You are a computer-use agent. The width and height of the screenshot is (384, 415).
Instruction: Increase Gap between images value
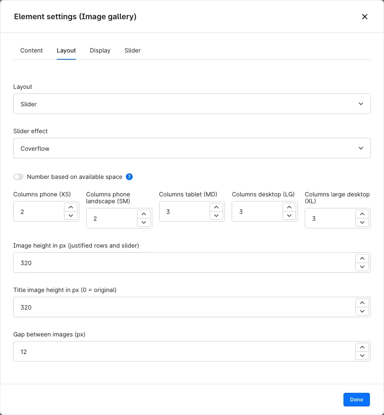362,348
